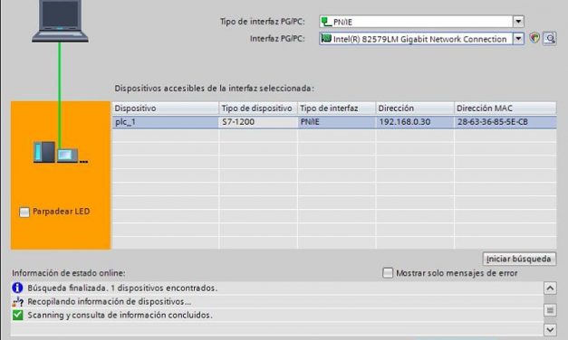Click the Iniciar búsqueda button
The image size is (568, 340).
[x=519, y=259]
